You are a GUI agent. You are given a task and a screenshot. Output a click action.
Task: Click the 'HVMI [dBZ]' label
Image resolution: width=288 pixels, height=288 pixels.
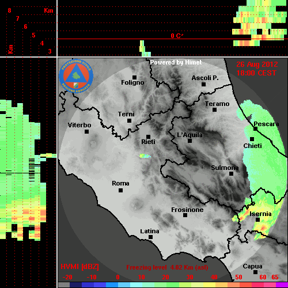(80, 267)
